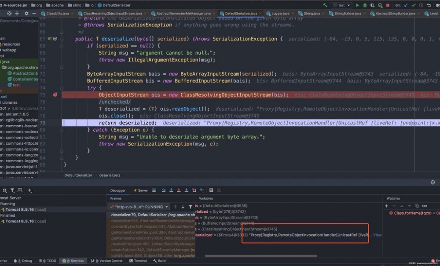The height and width of the screenshot is (266, 440).
Task: Toggle the Services tool window open
Action: 73,260
